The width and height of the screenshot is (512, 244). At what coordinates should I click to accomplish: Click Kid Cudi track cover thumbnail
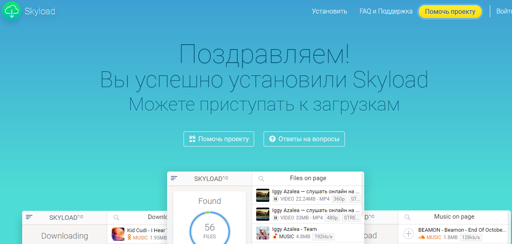(x=118, y=234)
